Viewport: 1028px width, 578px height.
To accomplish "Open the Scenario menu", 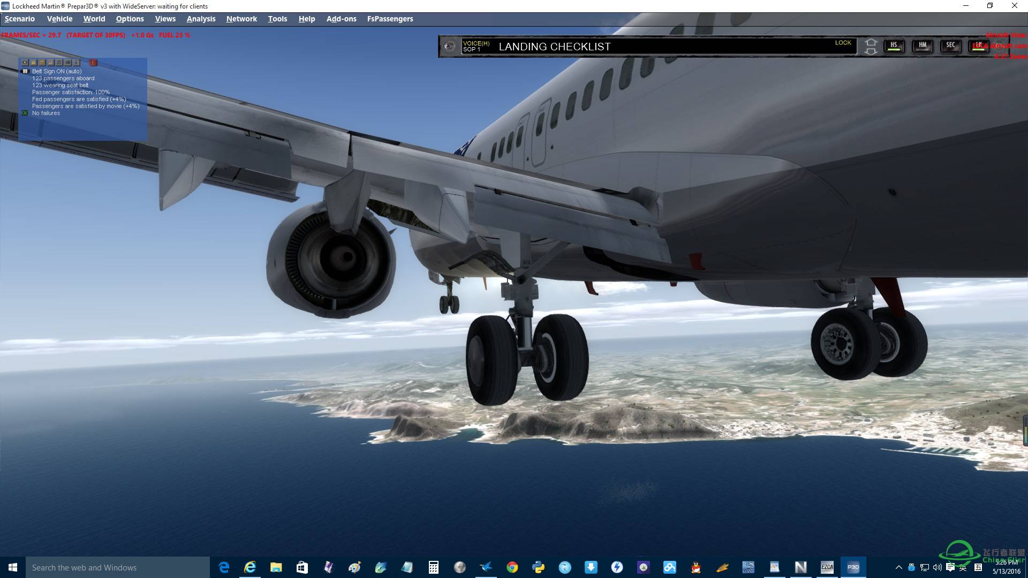I will click(x=20, y=19).
